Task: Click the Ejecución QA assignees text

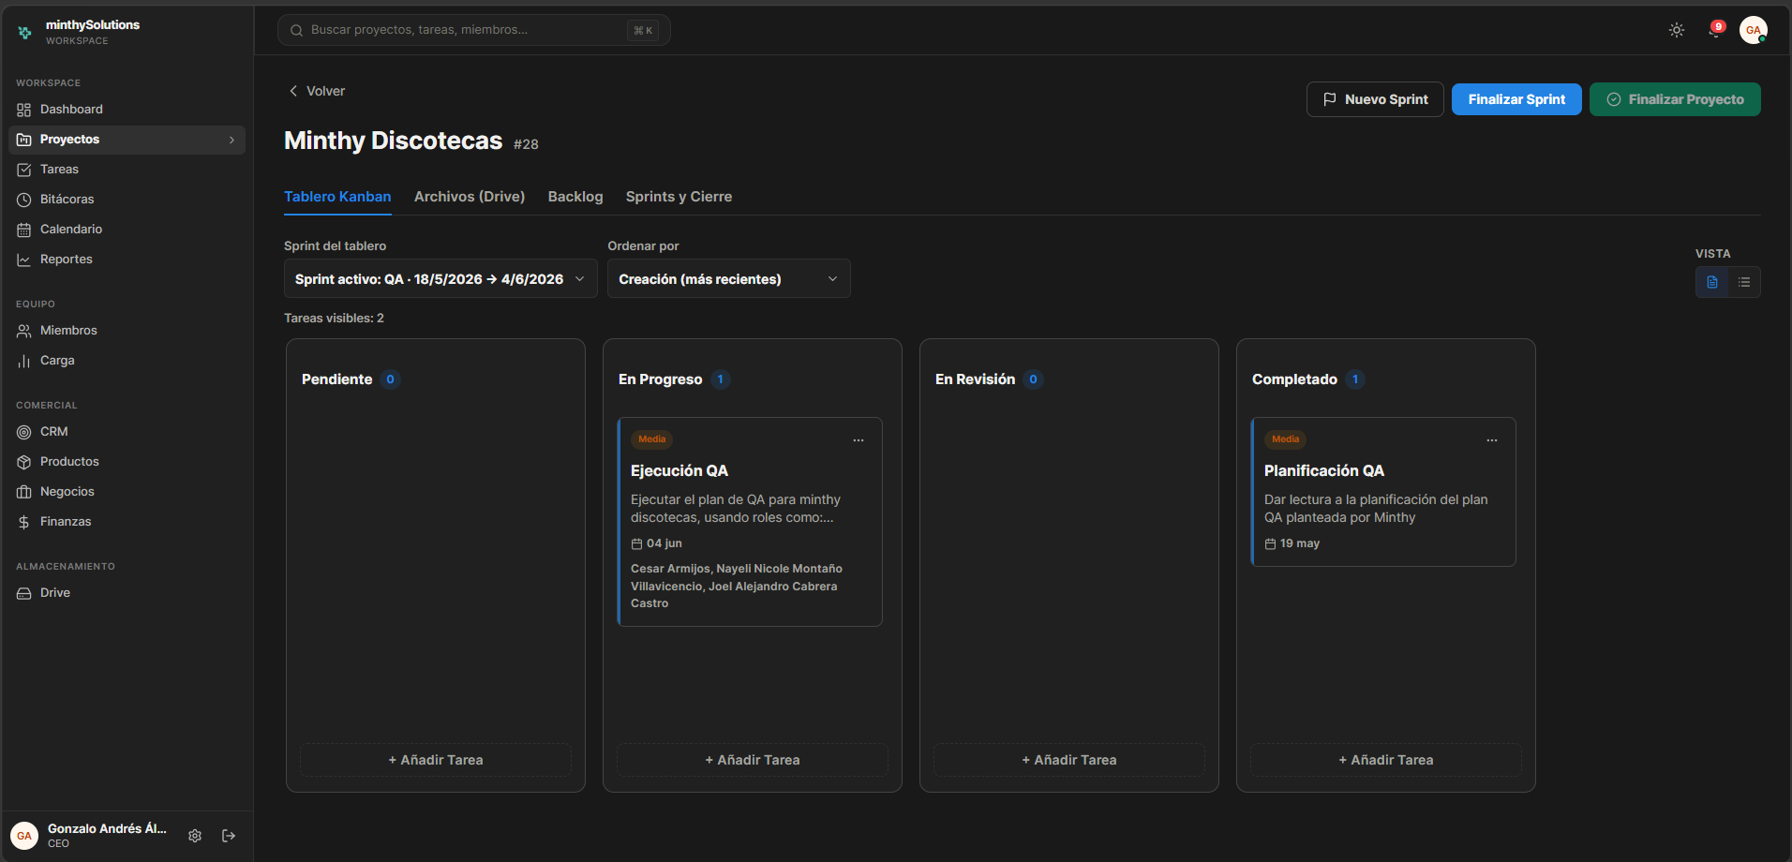Action: coord(737,586)
